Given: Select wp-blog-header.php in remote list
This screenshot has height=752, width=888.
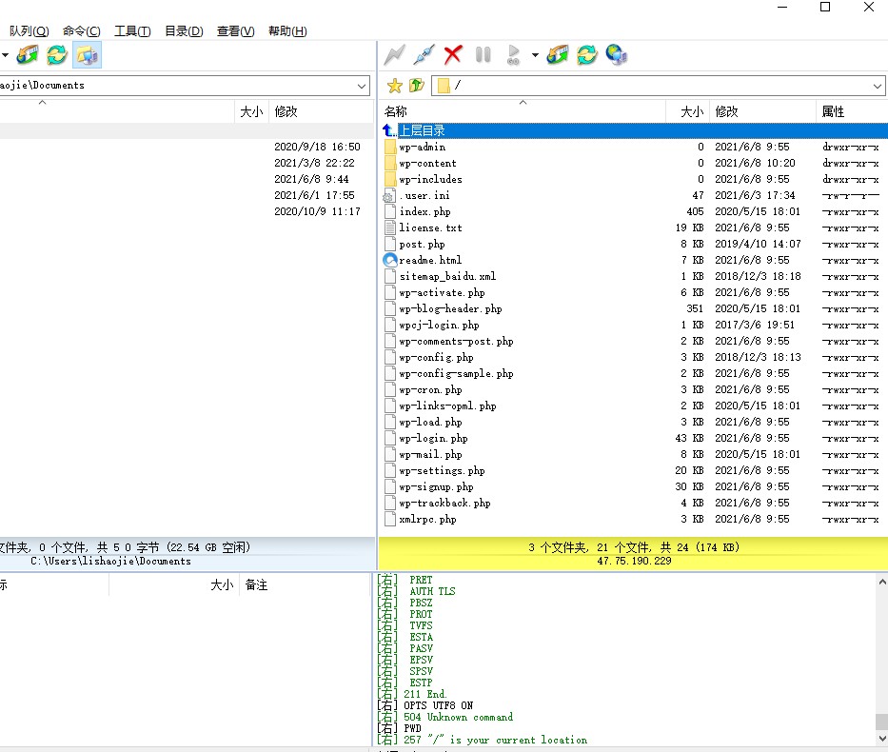Looking at the screenshot, I should (450, 309).
